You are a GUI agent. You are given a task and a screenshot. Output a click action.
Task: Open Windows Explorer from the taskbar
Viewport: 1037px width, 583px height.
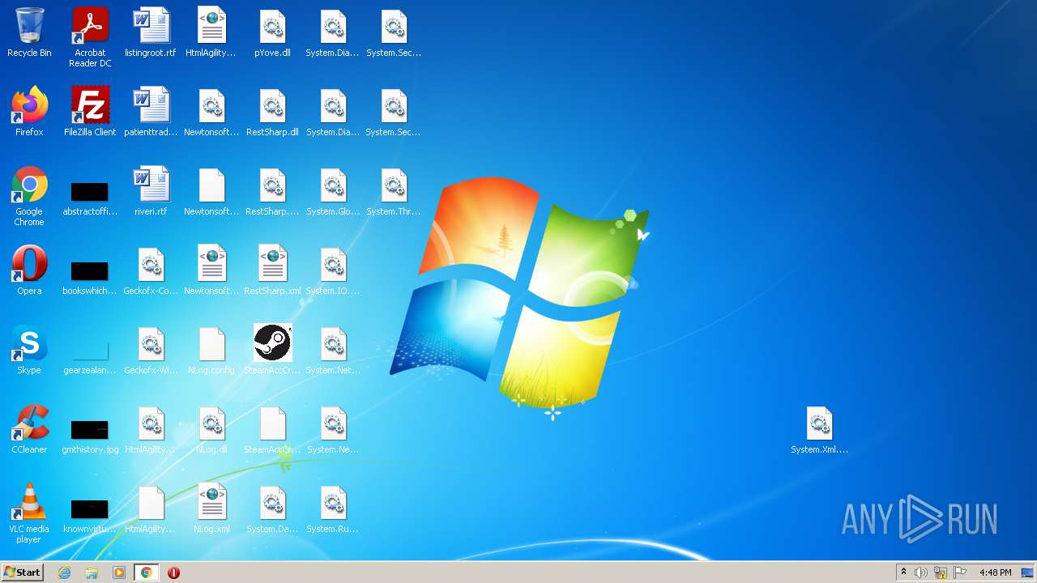tap(92, 572)
